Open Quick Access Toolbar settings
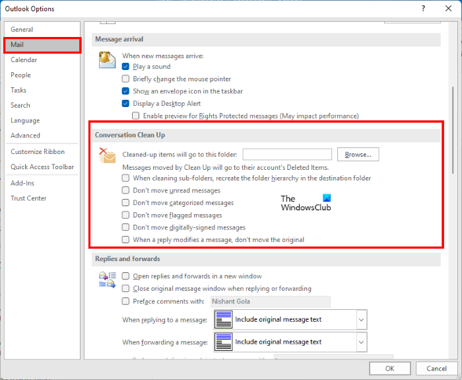 [42, 167]
